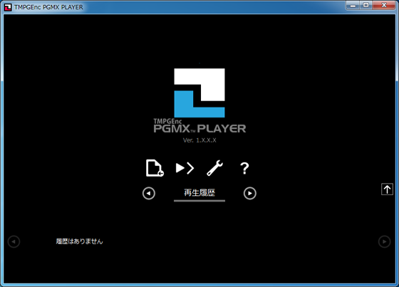Minimize the player window
Image resolution: width=399 pixels, height=287 pixels.
pos(353,6)
